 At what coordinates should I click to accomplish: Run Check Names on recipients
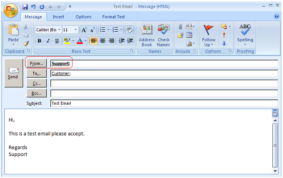163,36
